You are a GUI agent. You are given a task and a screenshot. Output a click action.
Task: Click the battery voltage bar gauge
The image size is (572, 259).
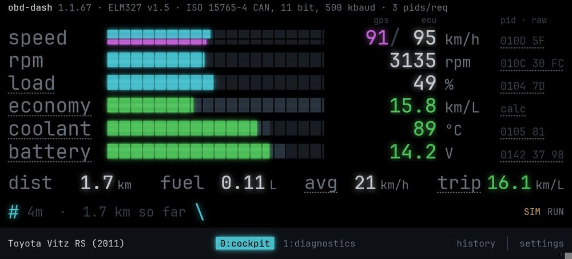215,151
